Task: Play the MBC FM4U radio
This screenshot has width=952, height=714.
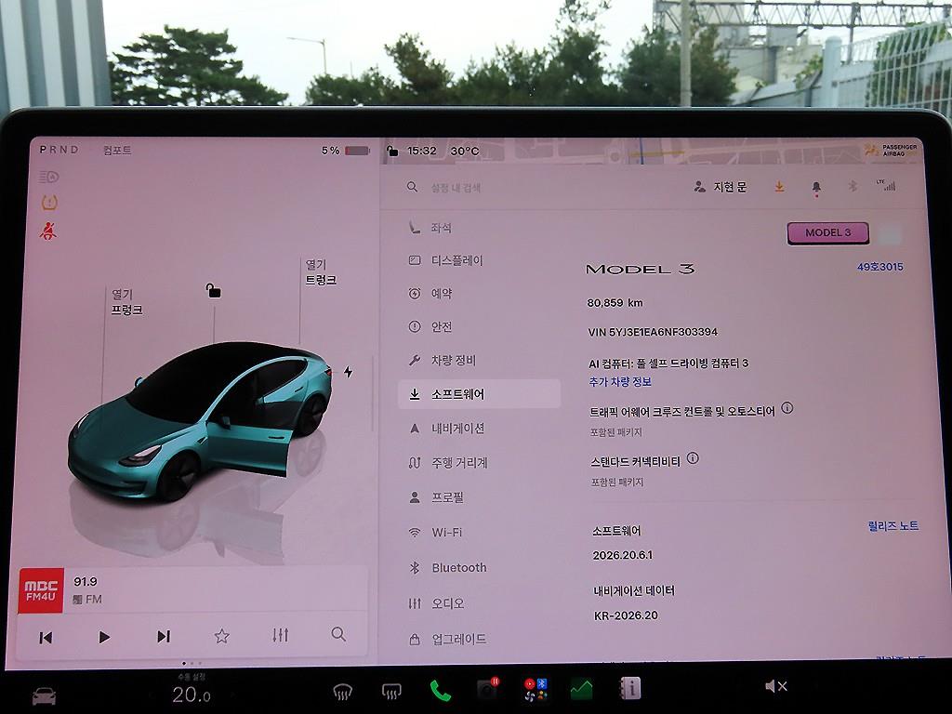Action: [104, 637]
